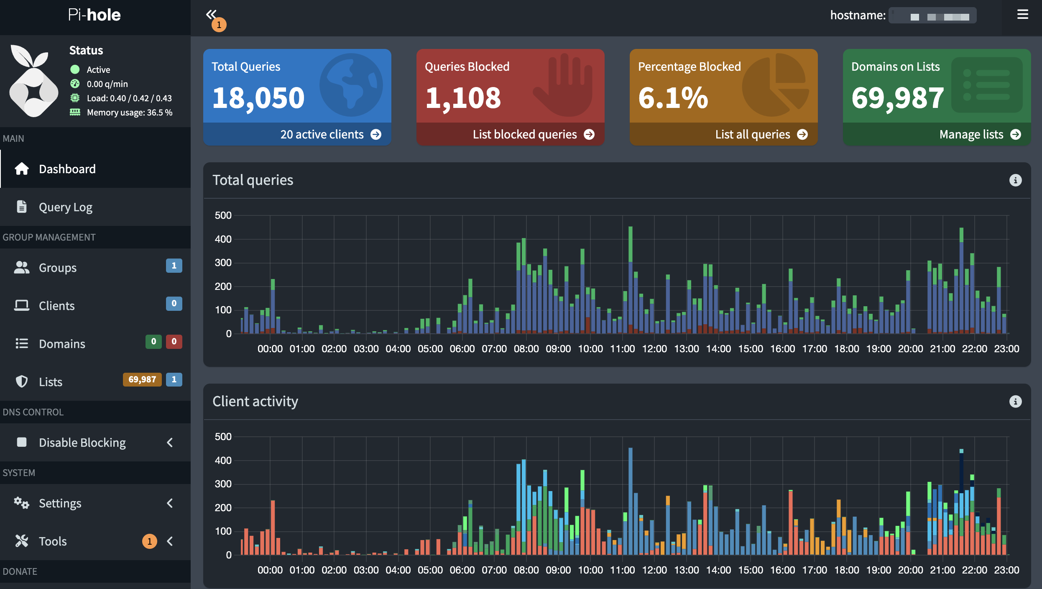Open the Groups menu item
Image resolution: width=1042 pixels, height=589 pixels.
coord(58,268)
